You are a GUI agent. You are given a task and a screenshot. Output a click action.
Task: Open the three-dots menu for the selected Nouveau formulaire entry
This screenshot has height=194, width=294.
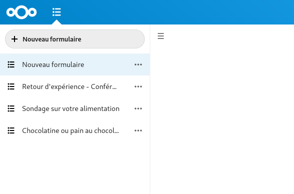[138, 64]
